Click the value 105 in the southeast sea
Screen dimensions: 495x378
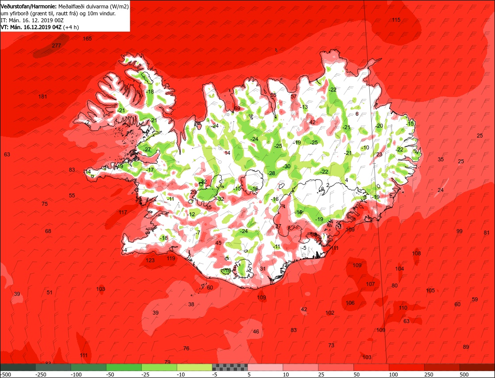pyautogui.click(x=430, y=290)
